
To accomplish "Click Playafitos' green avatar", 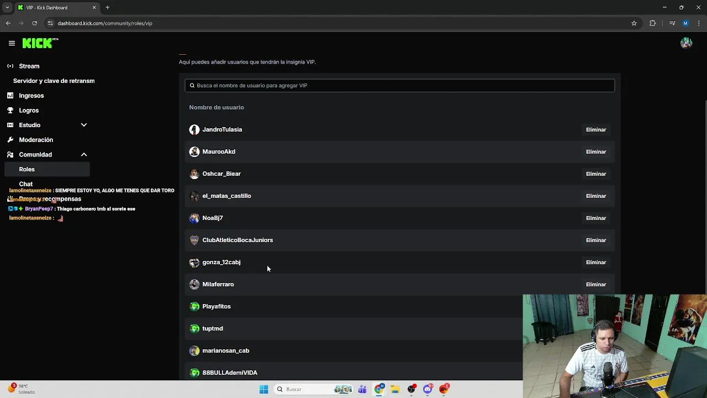I will pyautogui.click(x=194, y=306).
